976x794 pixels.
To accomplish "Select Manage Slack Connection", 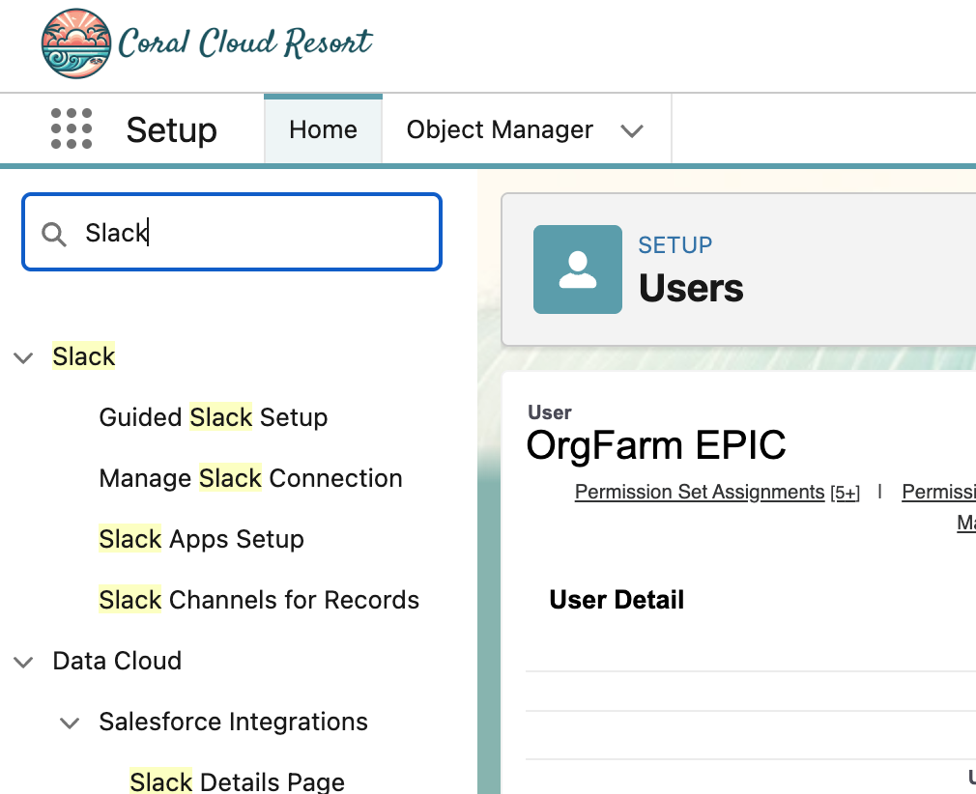I will pyautogui.click(x=250, y=478).
